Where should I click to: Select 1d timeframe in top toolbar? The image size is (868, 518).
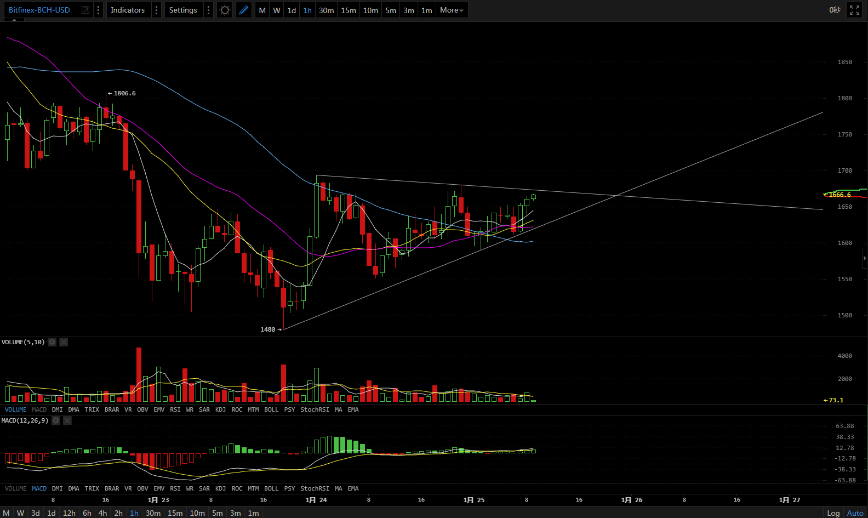click(x=292, y=10)
